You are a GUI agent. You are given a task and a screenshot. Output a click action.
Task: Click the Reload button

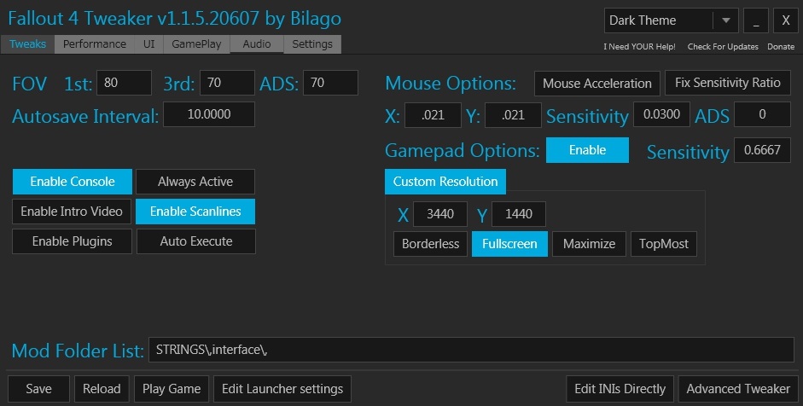pyautogui.click(x=102, y=389)
